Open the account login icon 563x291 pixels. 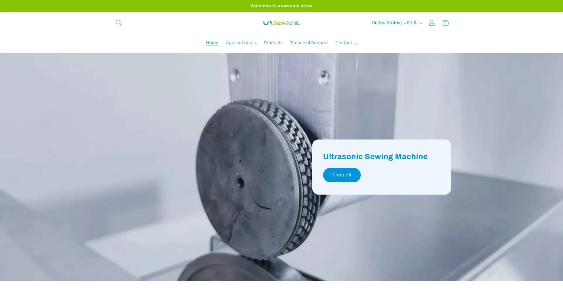pyautogui.click(x=432, y=23)
